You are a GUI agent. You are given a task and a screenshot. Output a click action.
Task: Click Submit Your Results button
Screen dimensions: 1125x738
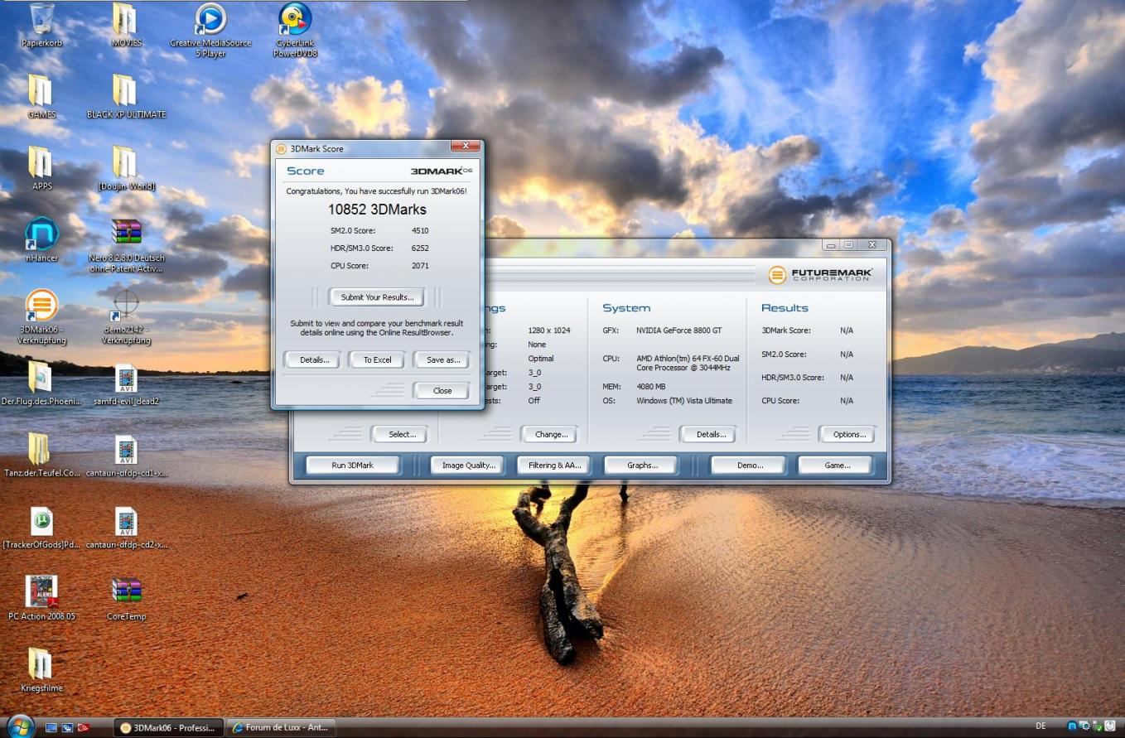[x=377, y=297]
